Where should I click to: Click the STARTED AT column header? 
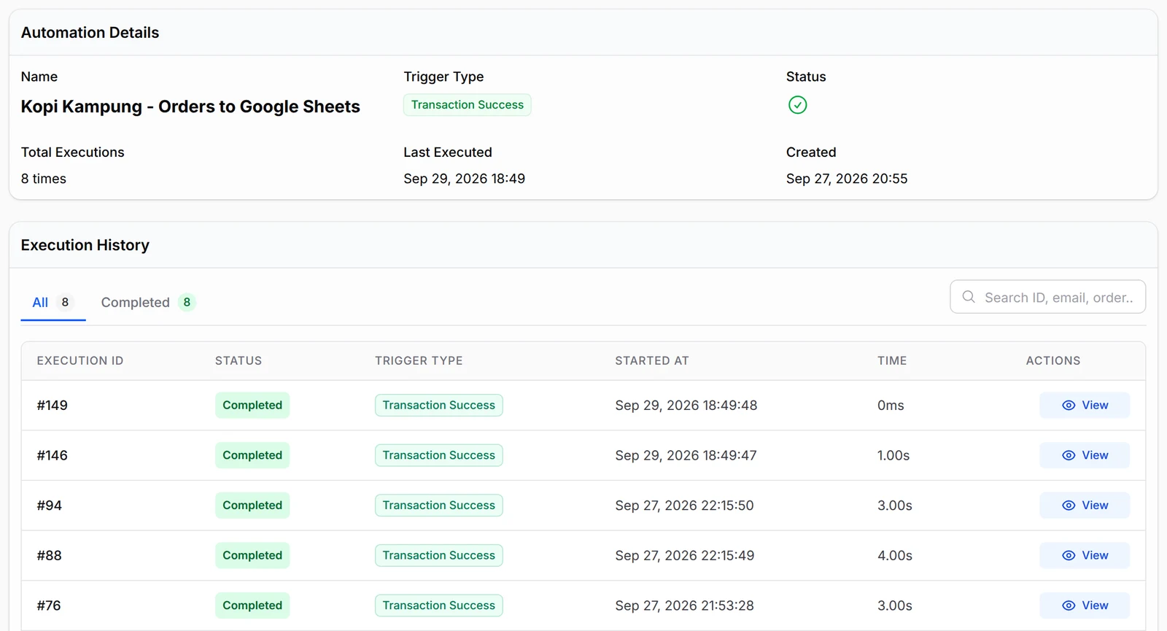click(x=652, y=361)
